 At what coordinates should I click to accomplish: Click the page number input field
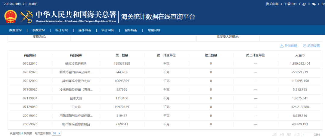click(307, 135)
